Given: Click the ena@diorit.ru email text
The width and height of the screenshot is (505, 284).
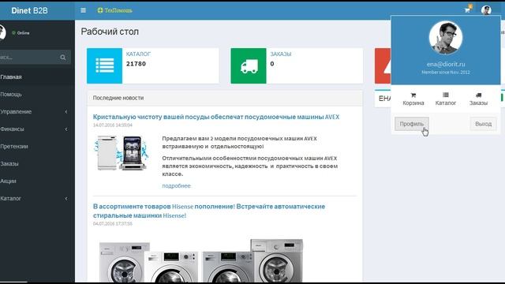Looking at the screenshot, I should pos(446,65).
